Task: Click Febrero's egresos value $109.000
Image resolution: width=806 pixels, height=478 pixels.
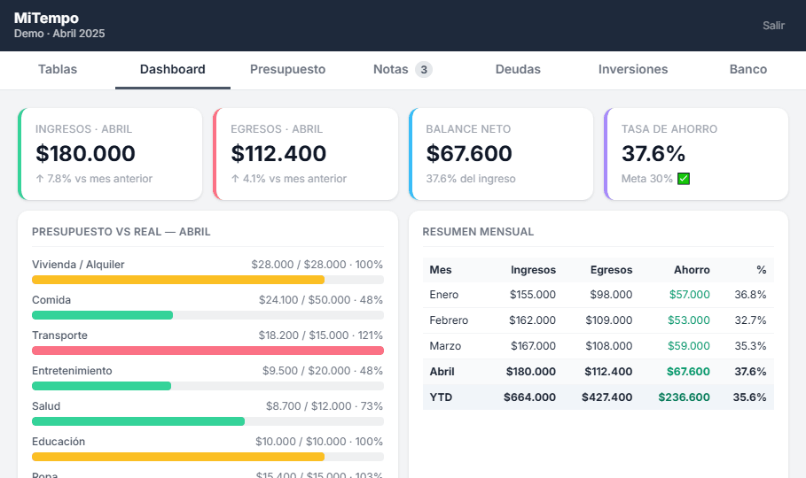Action: 608,320
